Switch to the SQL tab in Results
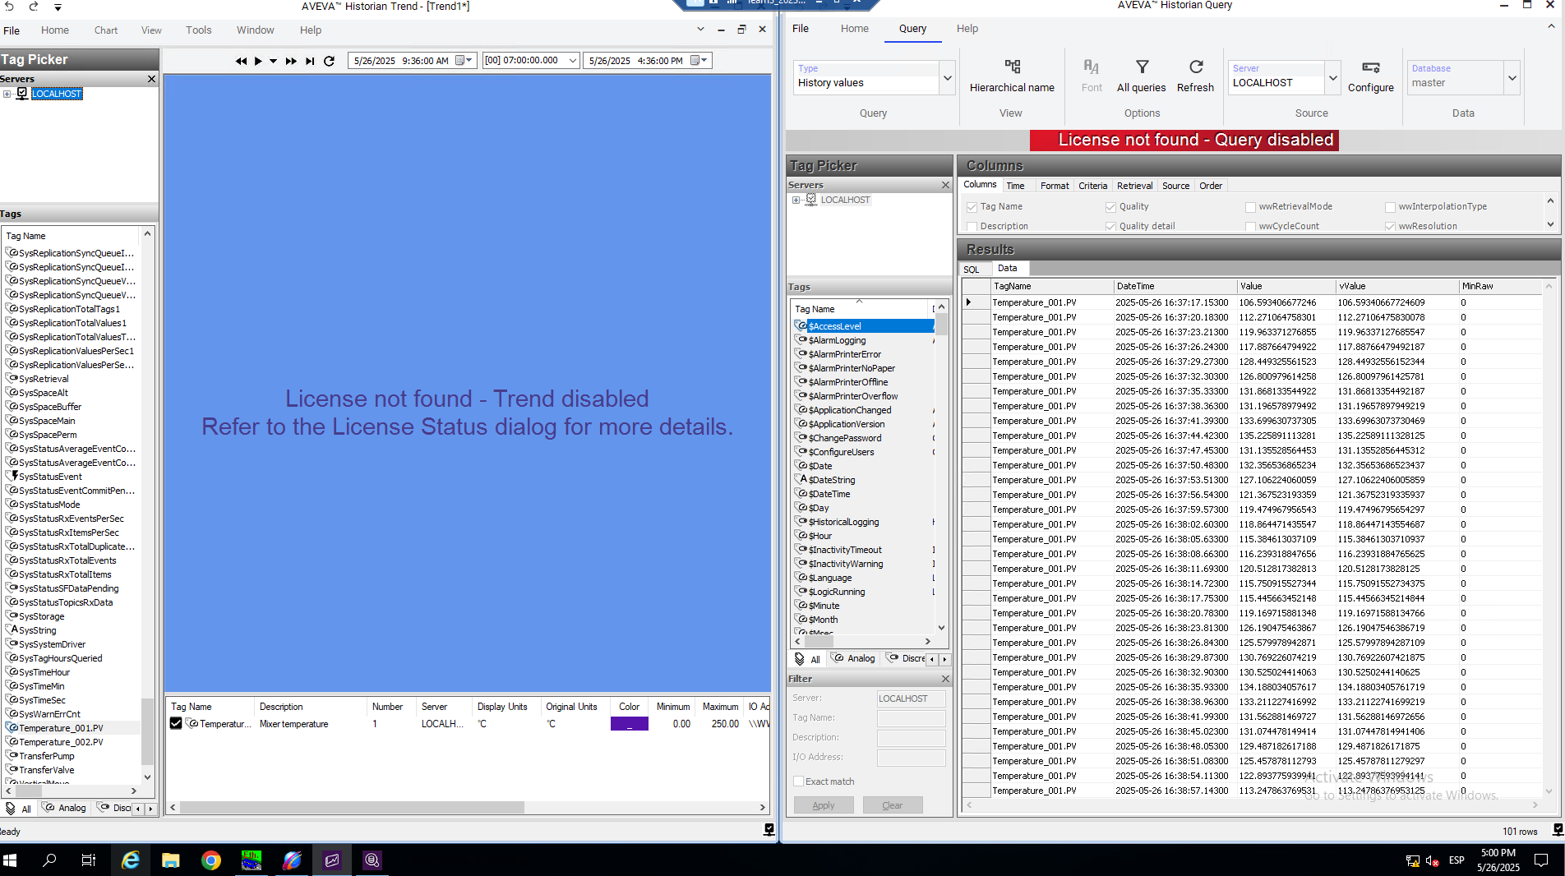This screenshot has height=876, width=1565. (972, 270)
